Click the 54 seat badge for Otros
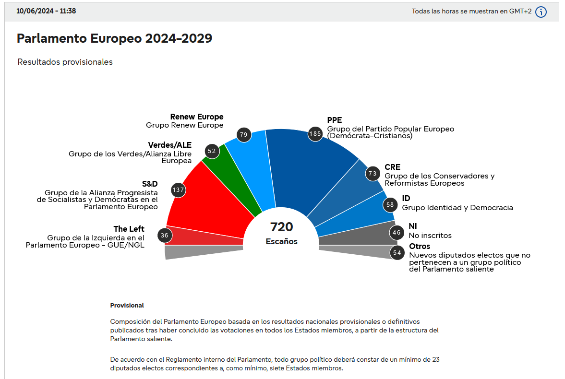Viewport: 565px width, 379px height. [397, 252]
